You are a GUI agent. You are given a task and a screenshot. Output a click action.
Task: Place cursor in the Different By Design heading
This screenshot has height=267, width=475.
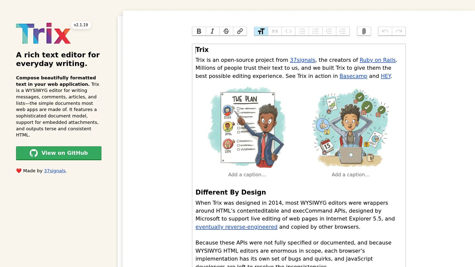coord(231,192)
